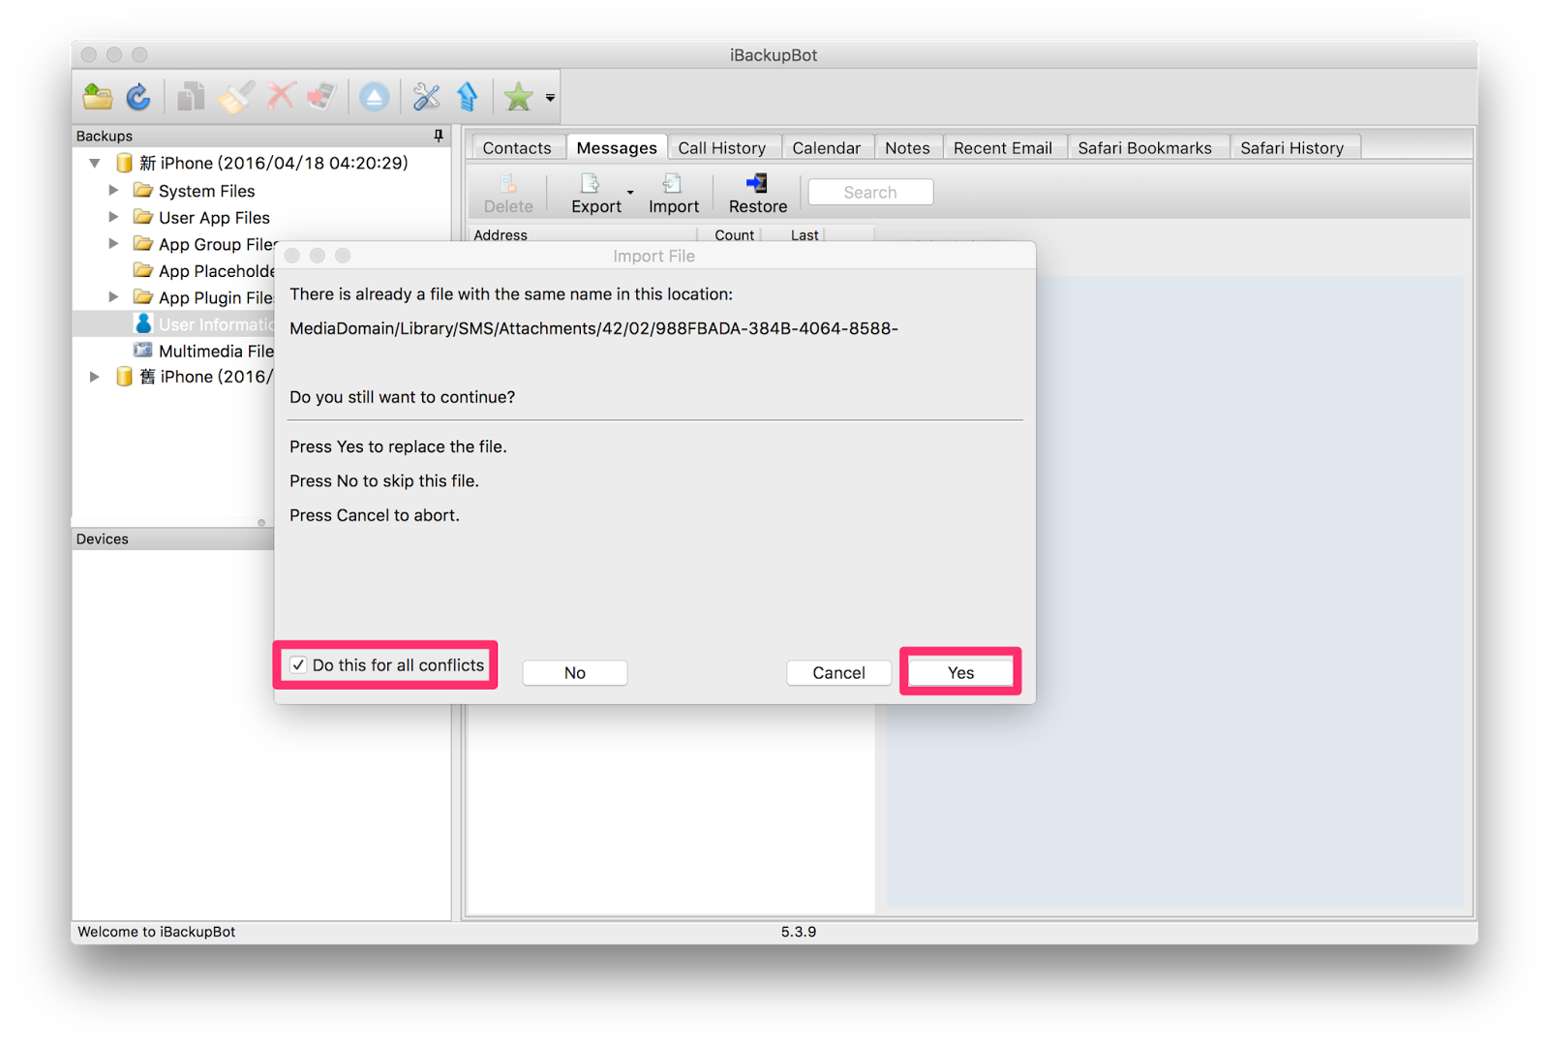Expand the User App Files folder
1549x1046 pixels.
[x=113, y=217]
